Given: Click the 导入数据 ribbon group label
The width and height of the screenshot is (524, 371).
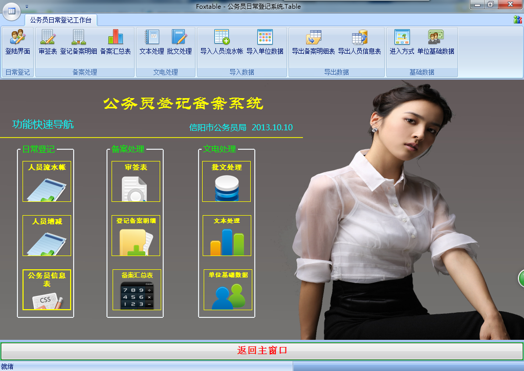Looking at the screenshot, I should tap(242, 72).
